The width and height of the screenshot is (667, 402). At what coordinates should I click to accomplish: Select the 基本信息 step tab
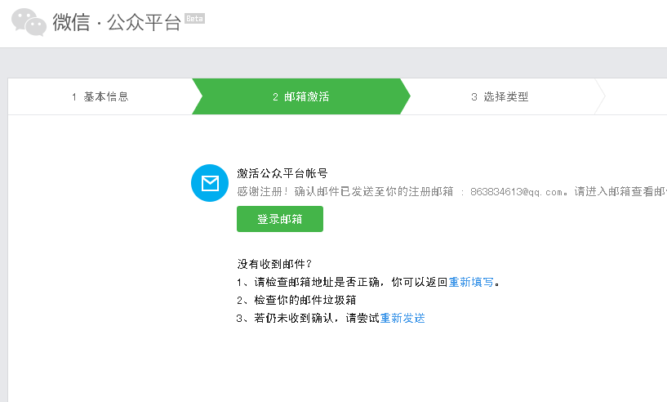coord(105,96)
